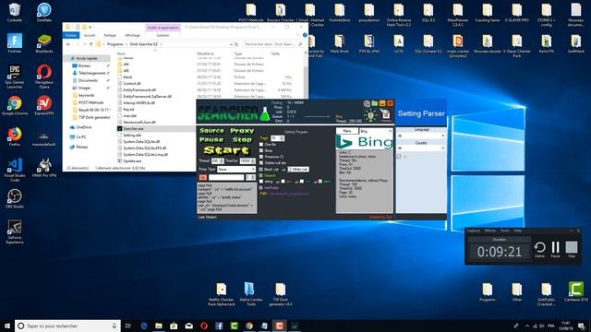
Task: Open the Proxy Type dropdown
Action: click(236, 169)
